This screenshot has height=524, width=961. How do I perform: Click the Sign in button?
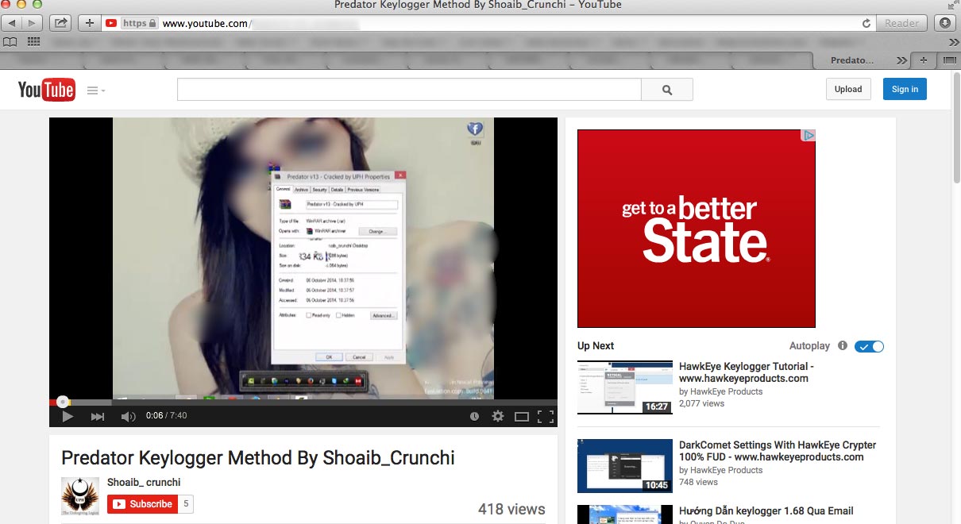(904, 89)
